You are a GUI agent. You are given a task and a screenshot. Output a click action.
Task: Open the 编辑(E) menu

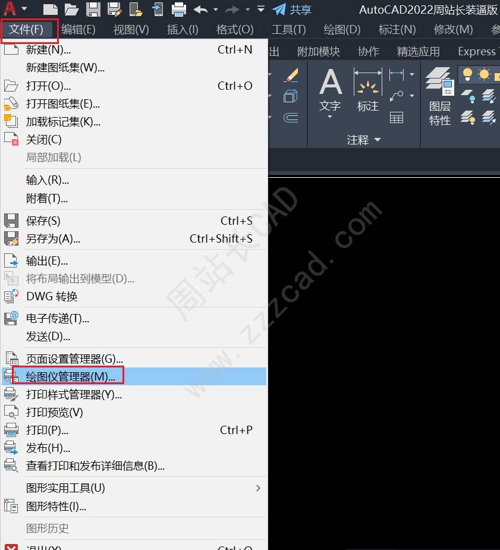point(78,30)
